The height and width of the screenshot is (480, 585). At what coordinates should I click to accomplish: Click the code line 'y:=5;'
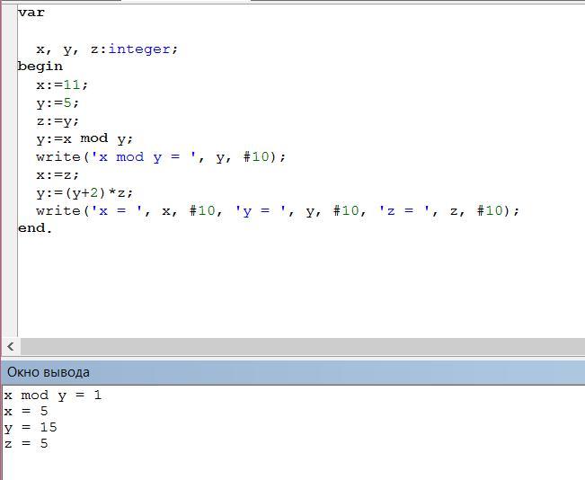point(58,103)
